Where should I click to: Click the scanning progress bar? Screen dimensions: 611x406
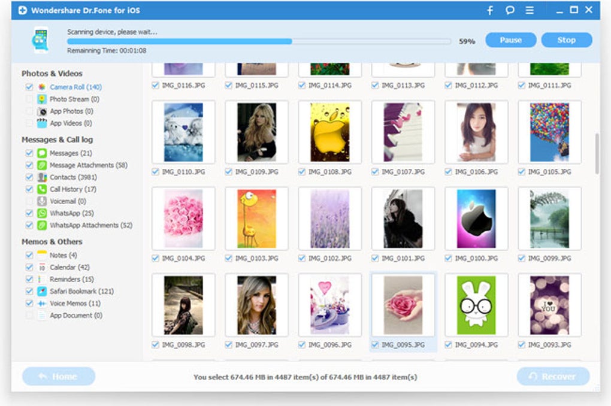[258, 41]
